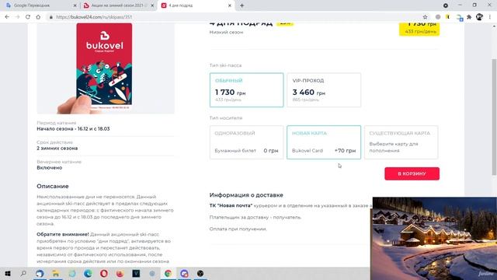Open Thunderbird from the taskbar
497x280 pixels.
click(40, 273)
